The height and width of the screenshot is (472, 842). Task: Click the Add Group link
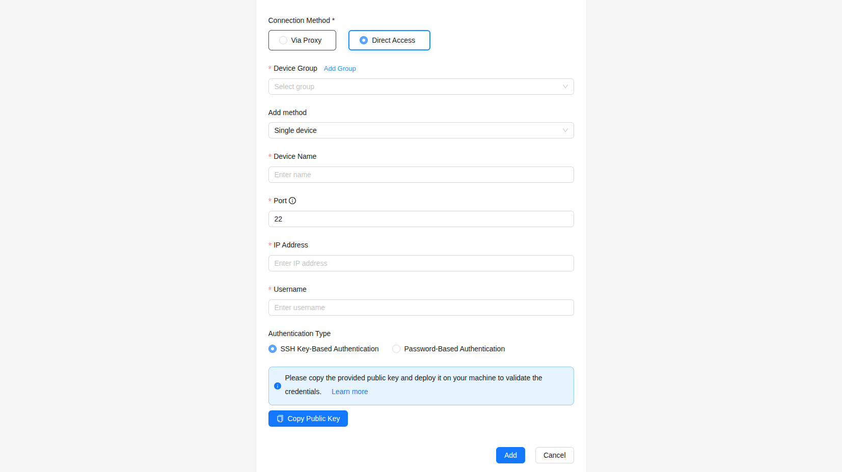(340, 69)
